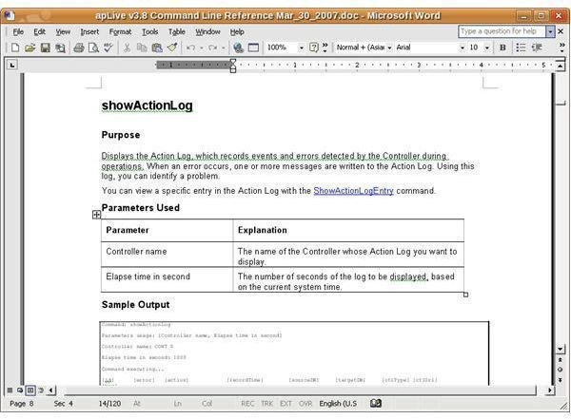
Task: Follow the ShowActionLogEntry hyperlink
Action: [353, 191]
